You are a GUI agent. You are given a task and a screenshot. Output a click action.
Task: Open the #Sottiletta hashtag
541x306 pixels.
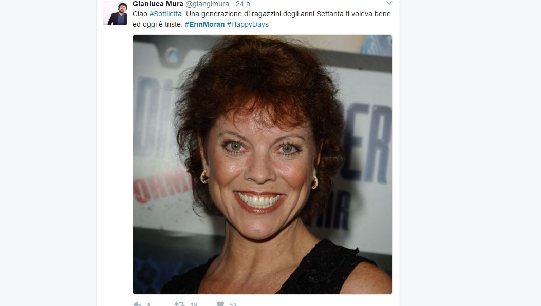[x=165, y=14]
